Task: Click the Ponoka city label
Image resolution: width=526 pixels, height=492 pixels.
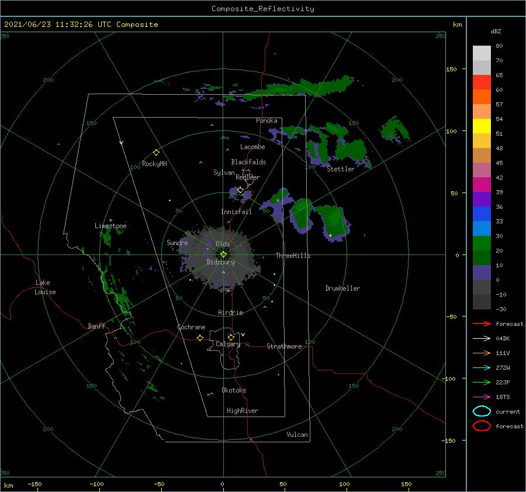Action: tap(267, 121)
